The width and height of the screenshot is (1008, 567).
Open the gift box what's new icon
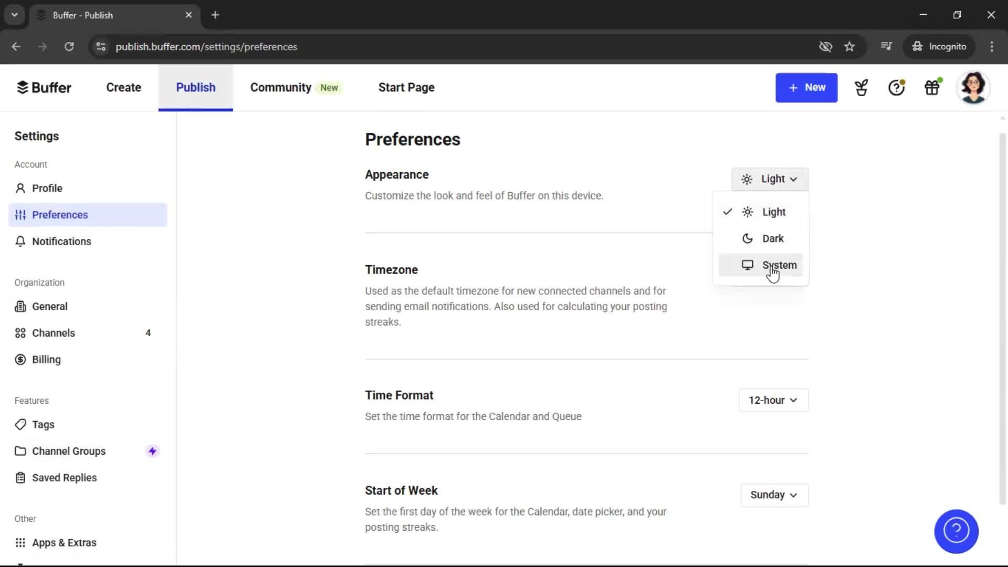(932, 88)
